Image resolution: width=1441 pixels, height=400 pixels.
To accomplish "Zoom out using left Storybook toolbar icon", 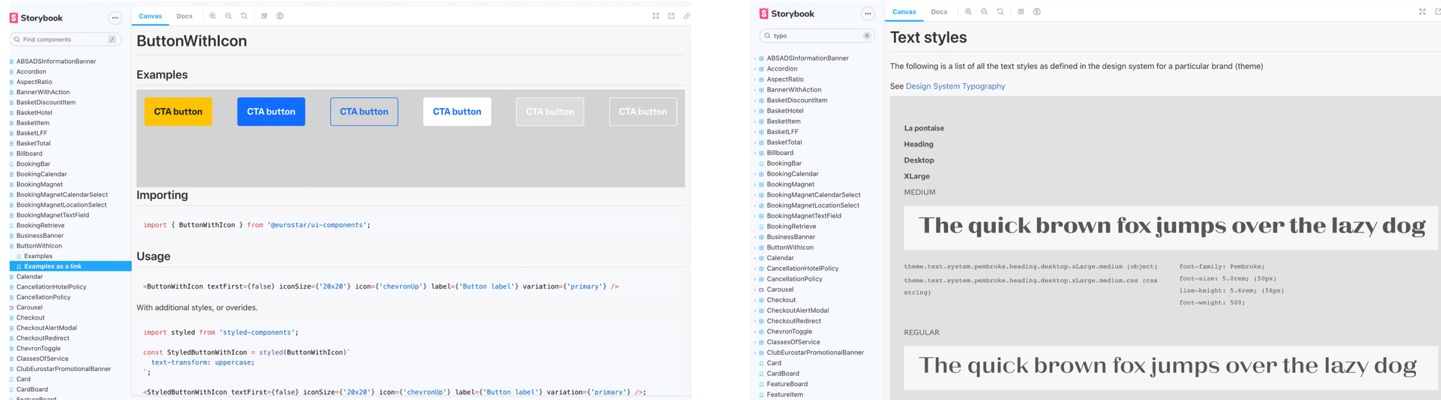I will coord(228,16).
